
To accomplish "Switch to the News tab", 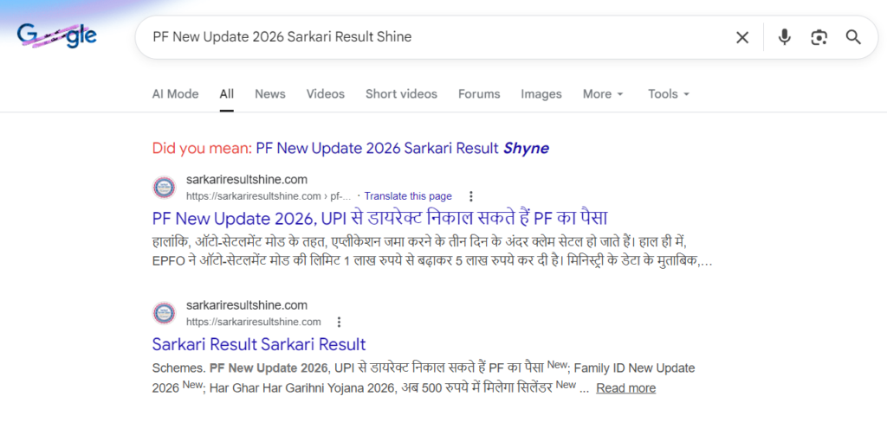I will [x=270, y=94].
